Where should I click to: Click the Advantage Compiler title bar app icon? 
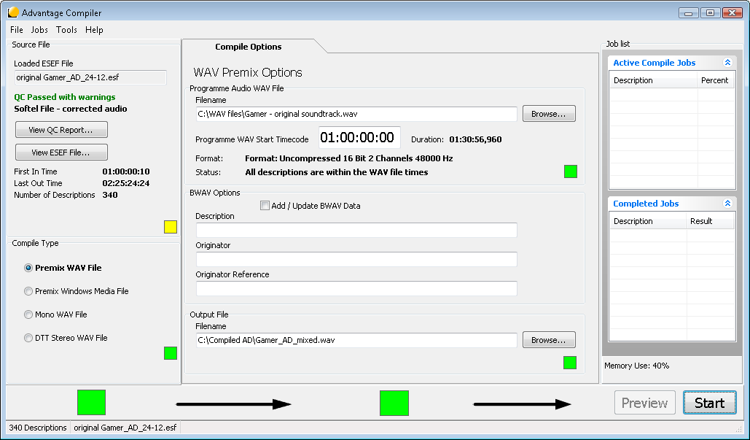(x=13, y=12)
